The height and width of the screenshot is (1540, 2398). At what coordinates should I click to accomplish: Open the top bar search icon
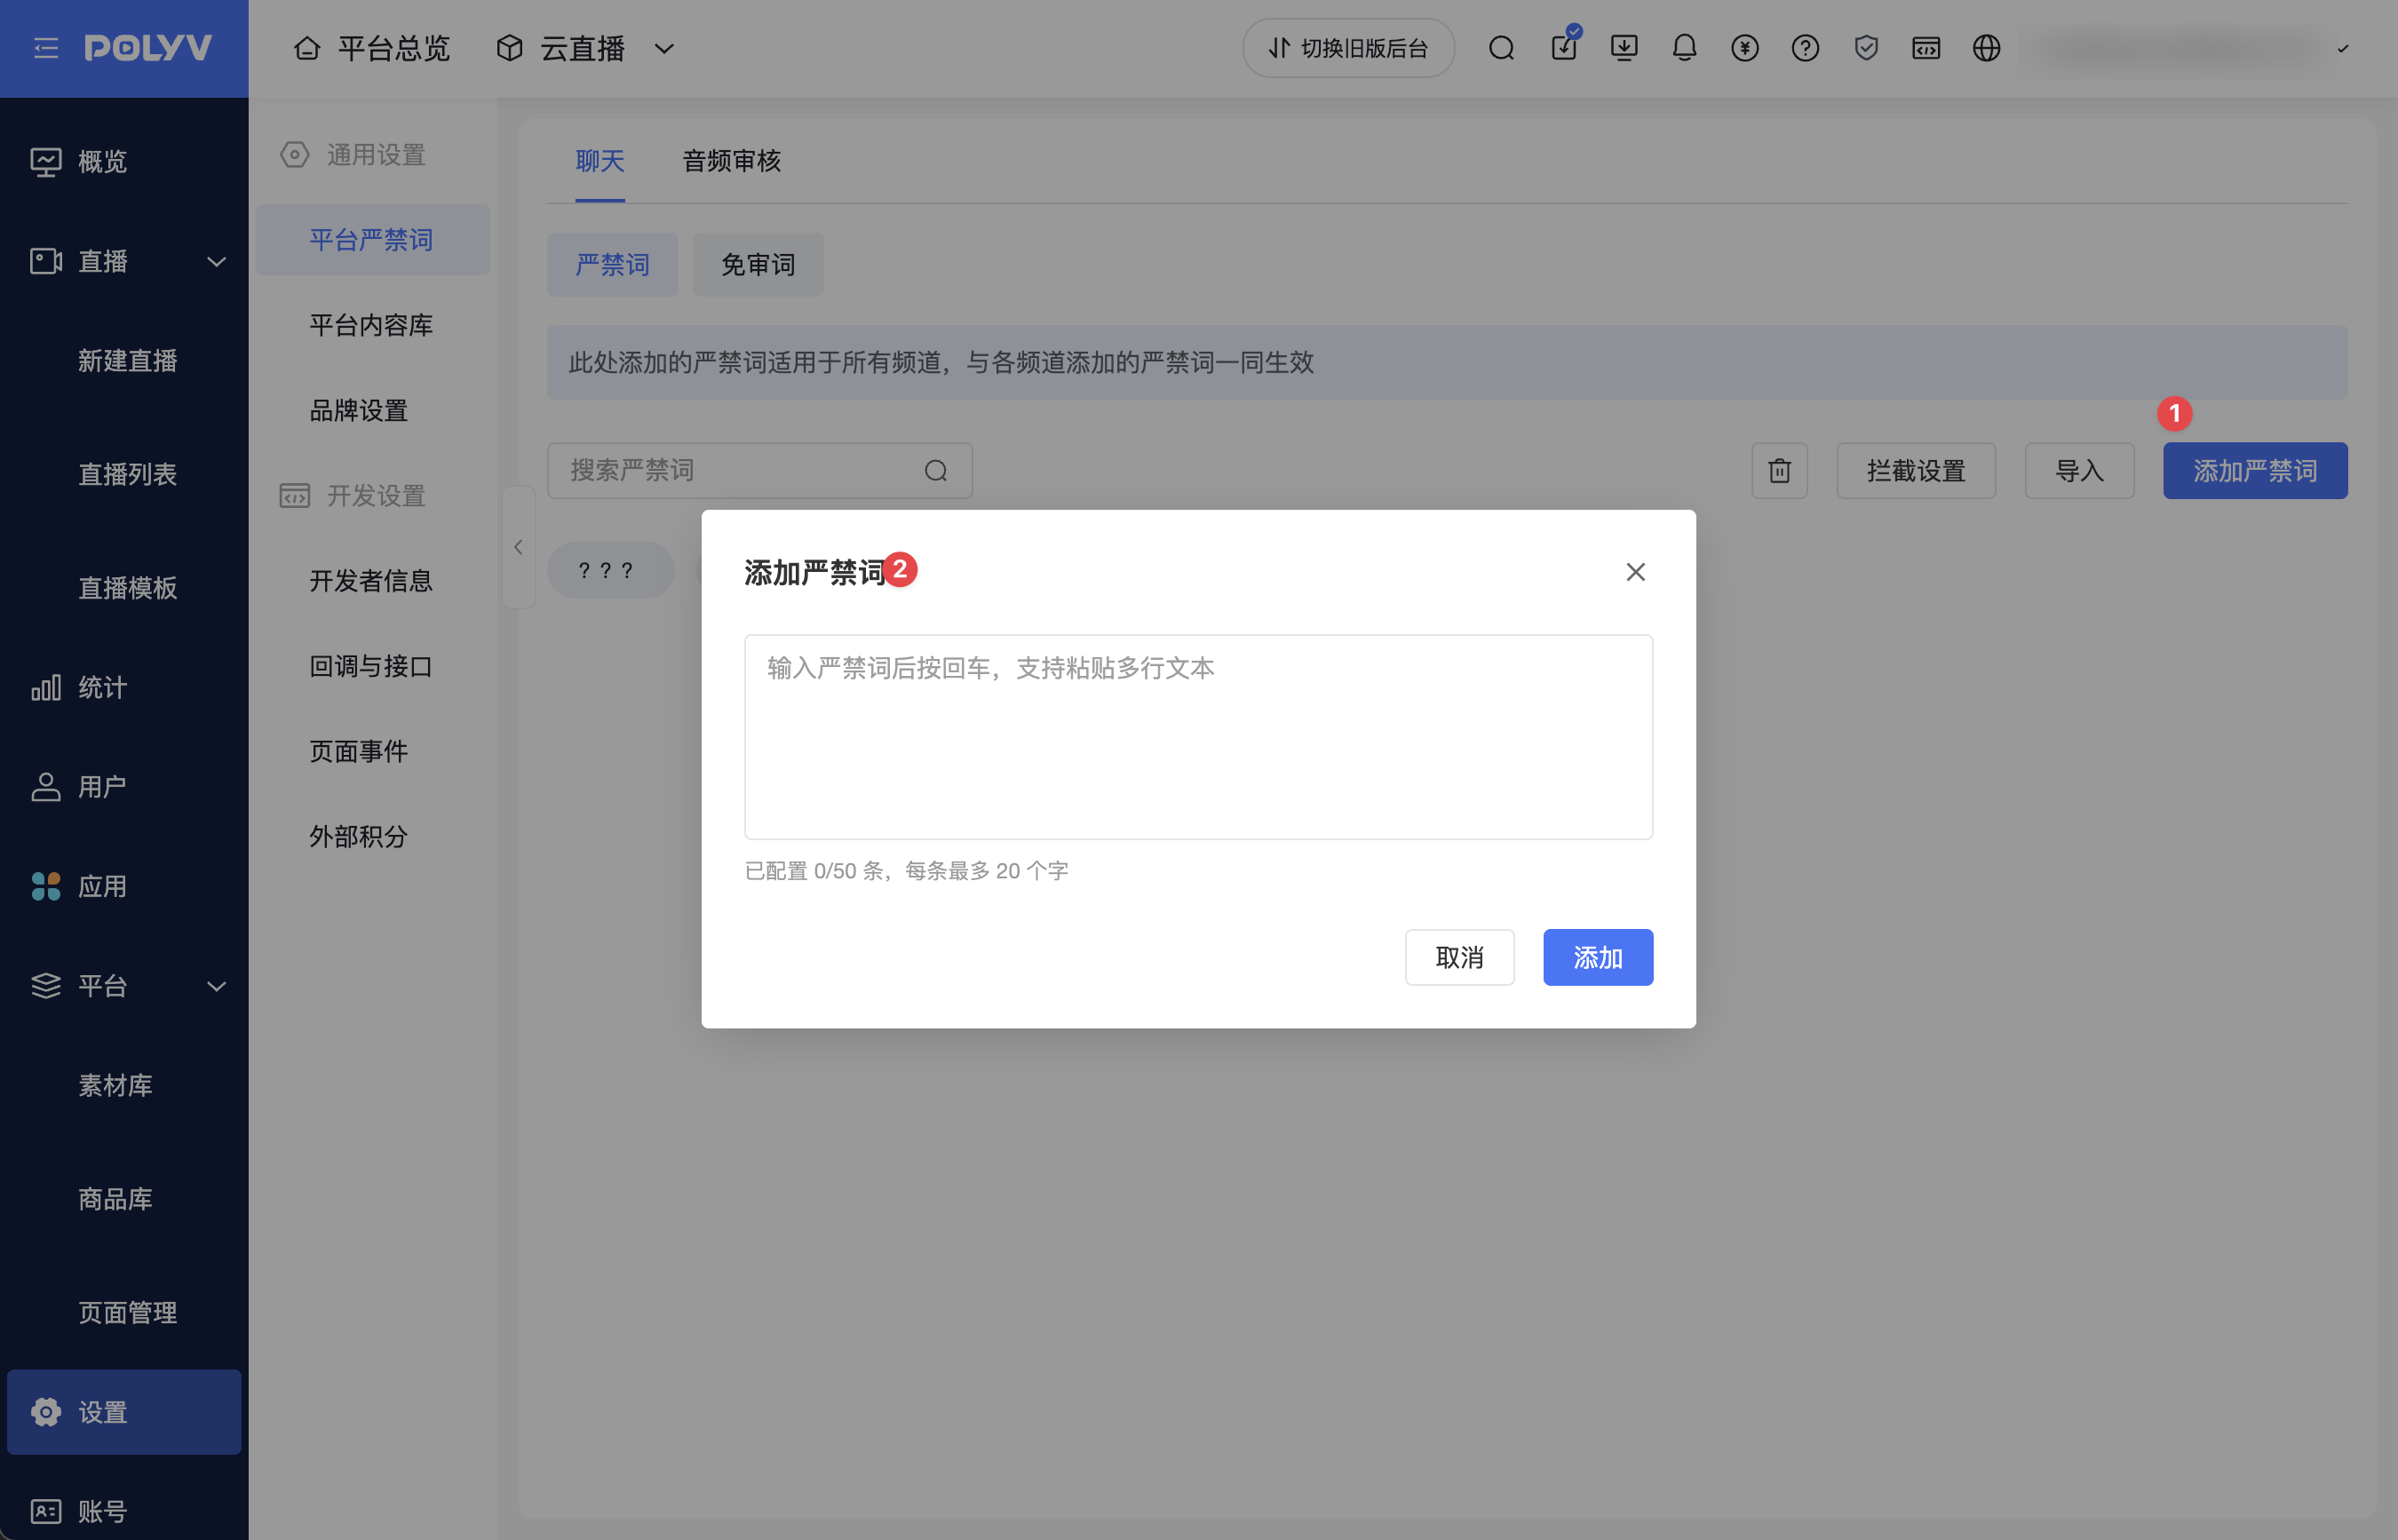[1501, 48]
